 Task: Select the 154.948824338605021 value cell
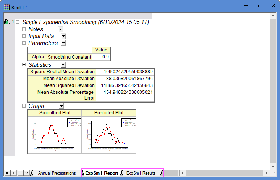click(125, 95)
